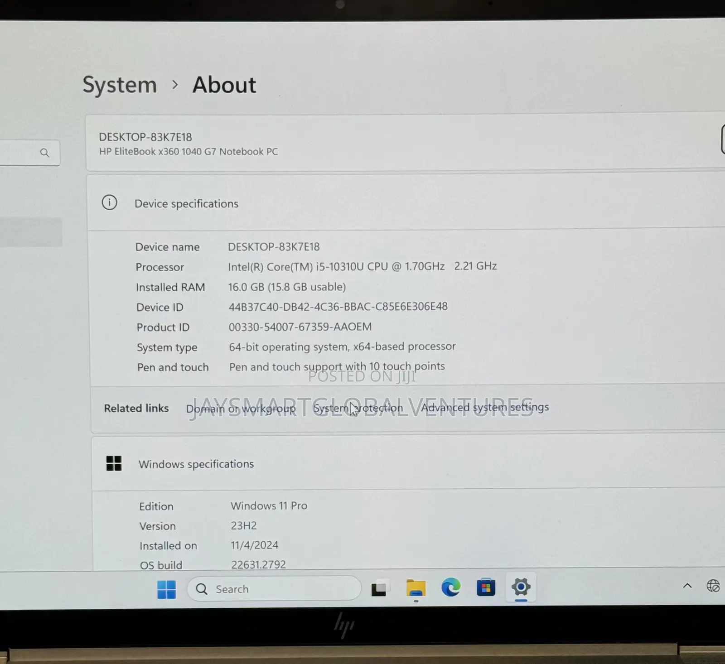Open System protection link

[358, 408]
